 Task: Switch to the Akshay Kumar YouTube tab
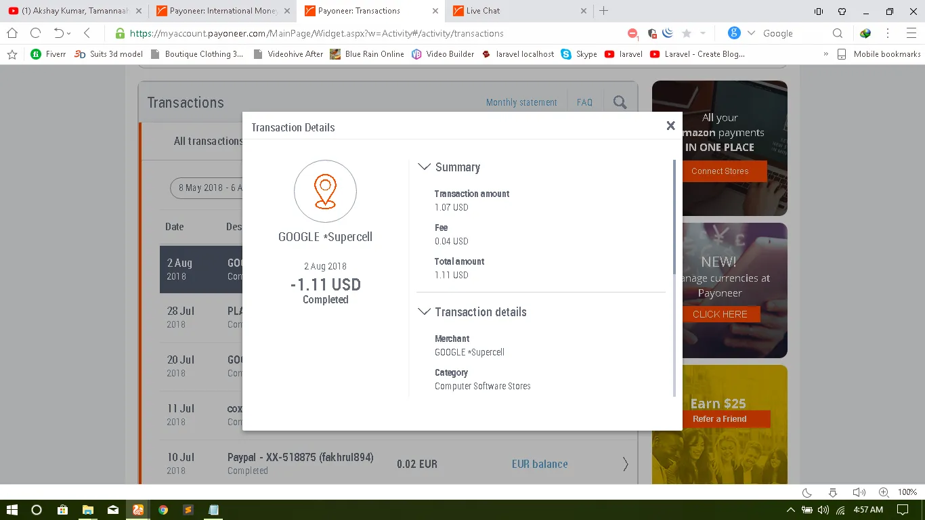74,11
